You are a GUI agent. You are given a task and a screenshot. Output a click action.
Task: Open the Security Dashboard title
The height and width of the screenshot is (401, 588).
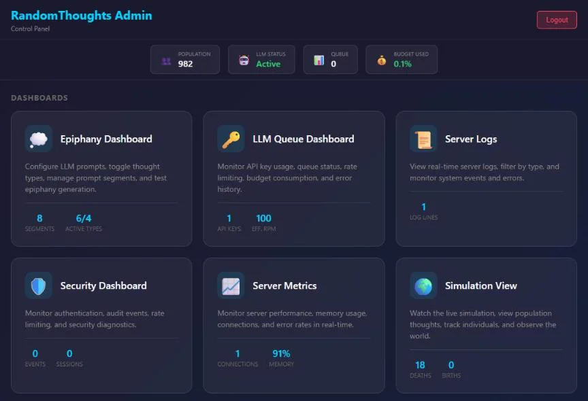pyautogui.click(x=103, y=286)
